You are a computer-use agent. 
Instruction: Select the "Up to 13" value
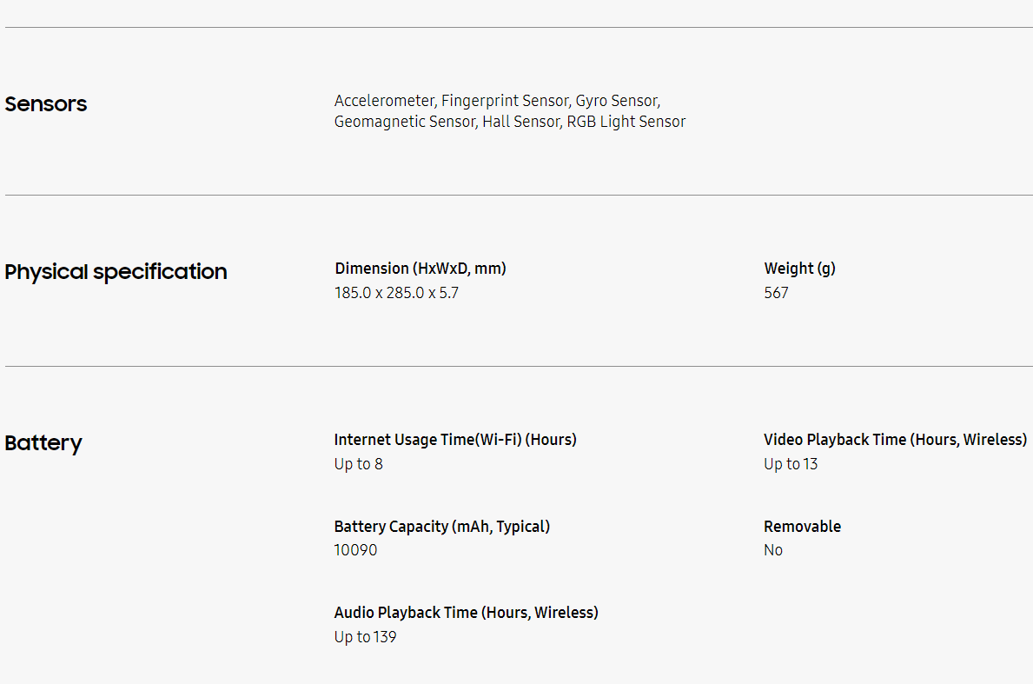(791, 464)
